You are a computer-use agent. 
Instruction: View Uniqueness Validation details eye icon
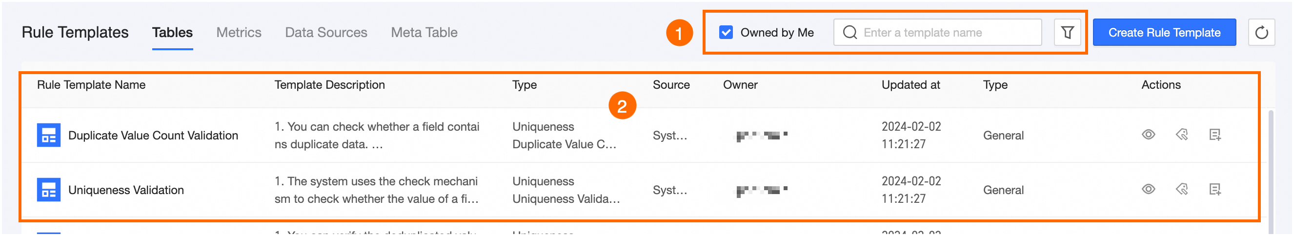(x=1148, y=190)
